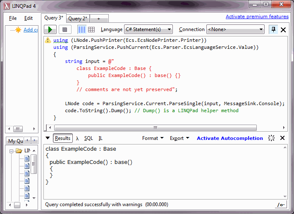Minimize the LINQPad 4 window
294x214 pixels.
[255, 5]
